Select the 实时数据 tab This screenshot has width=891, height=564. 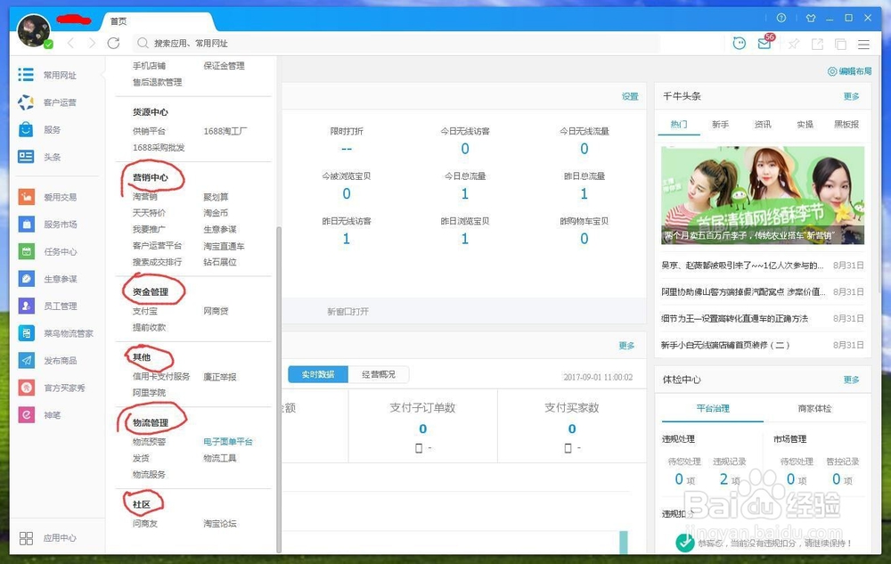pos(318,374)
